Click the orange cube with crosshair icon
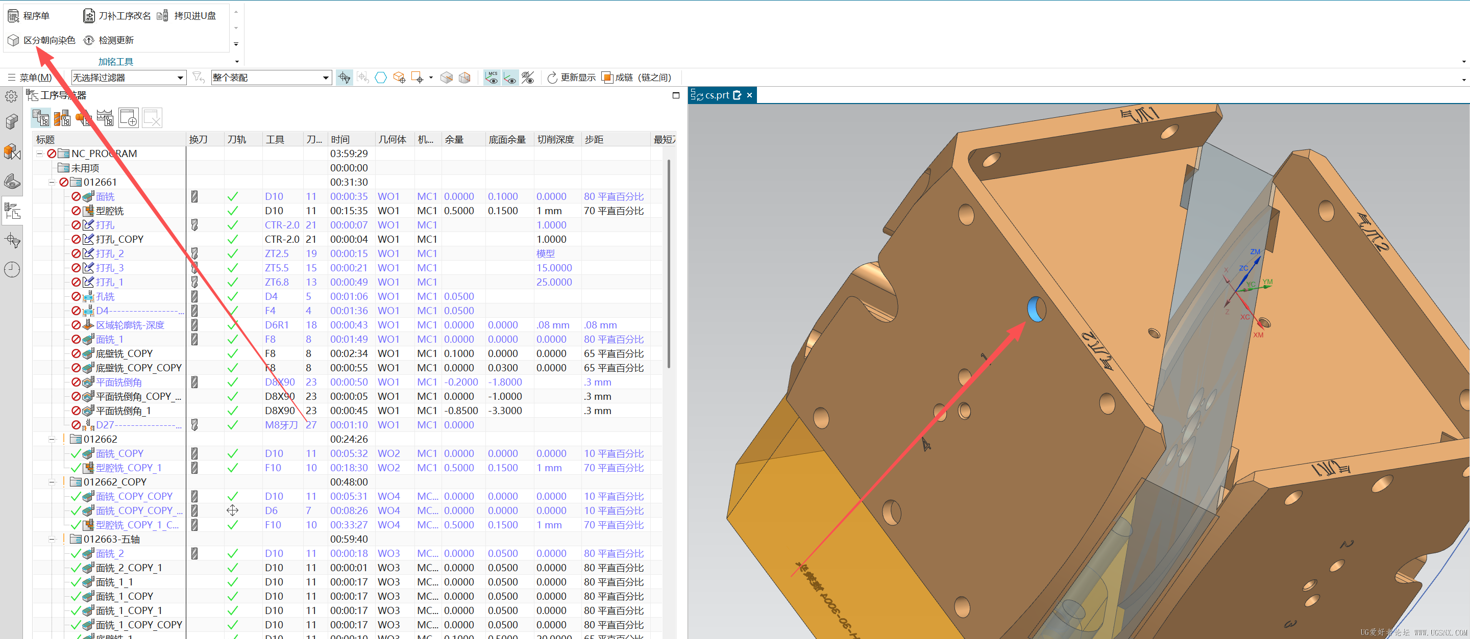Screen dimensions: 1470x639 (x=399, y=78)
